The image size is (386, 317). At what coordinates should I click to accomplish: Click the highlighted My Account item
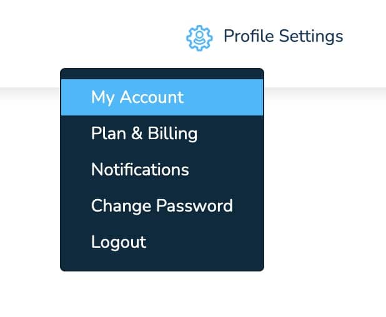pos(162,97)
